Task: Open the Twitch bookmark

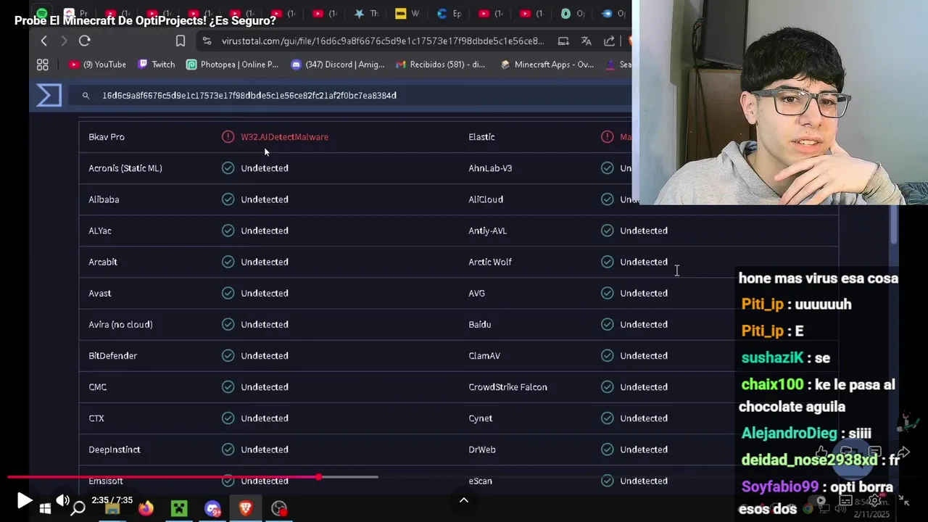Action: pyautogui.click(x=157, y=65)
